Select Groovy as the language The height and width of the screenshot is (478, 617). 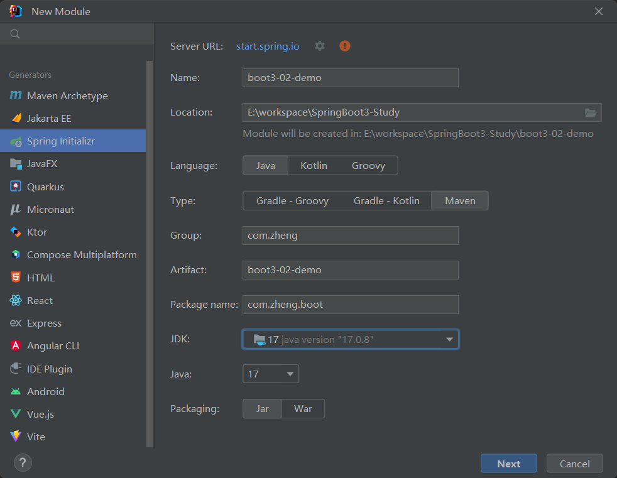[x=368, y=165]
